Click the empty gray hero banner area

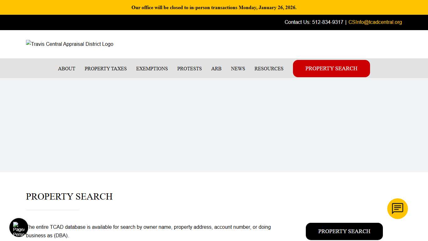pyautogui.click(x=214, y=125)
